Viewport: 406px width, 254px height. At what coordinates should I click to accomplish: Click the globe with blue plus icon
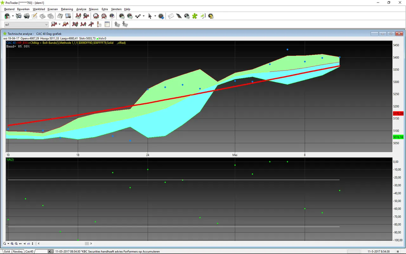pos(161,16)
